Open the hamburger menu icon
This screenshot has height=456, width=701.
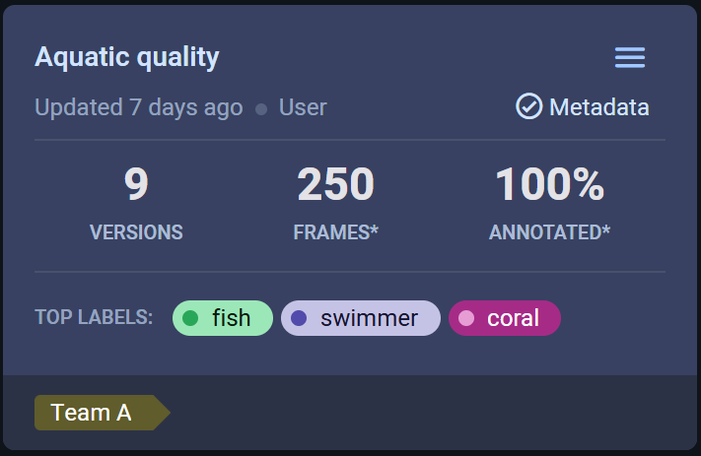630,58
